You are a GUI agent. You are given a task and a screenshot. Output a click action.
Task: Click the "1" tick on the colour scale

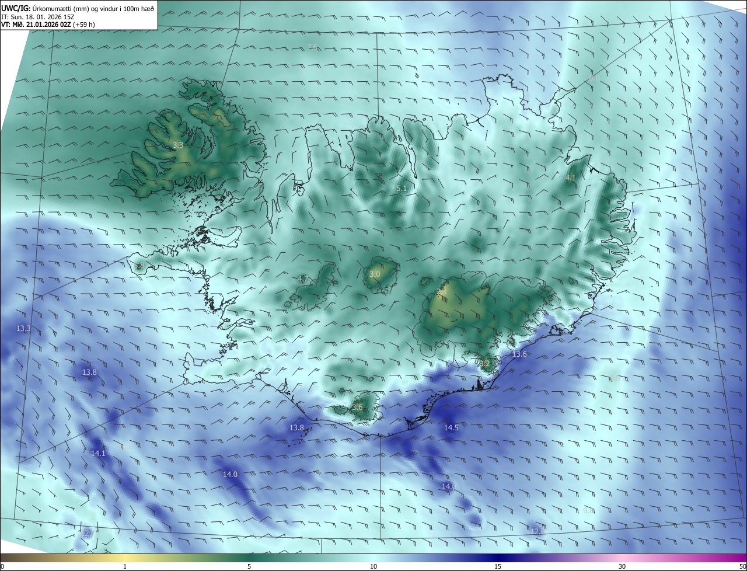click(x=125, y=567)
